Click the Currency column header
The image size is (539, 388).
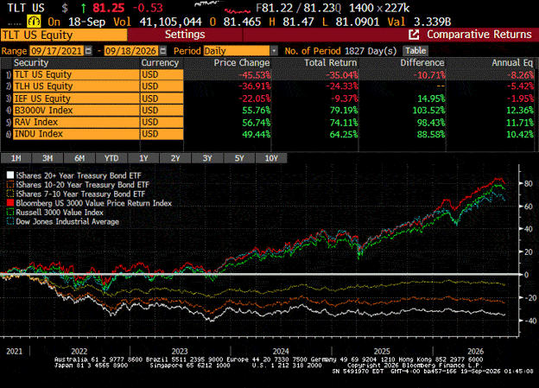point(160,63)
